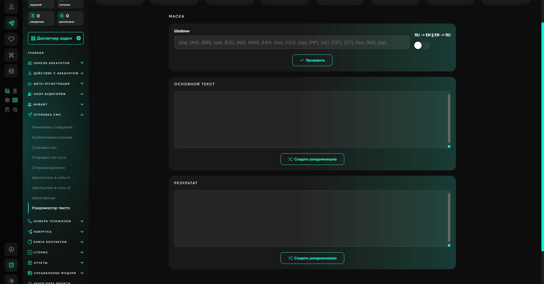
Task: Switch theme with the sun/moon icon
Action: (11, 280)
